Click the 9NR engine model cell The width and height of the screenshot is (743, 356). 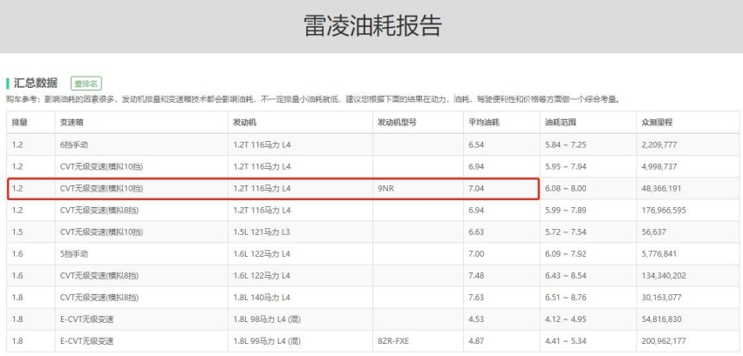(385, 188)
